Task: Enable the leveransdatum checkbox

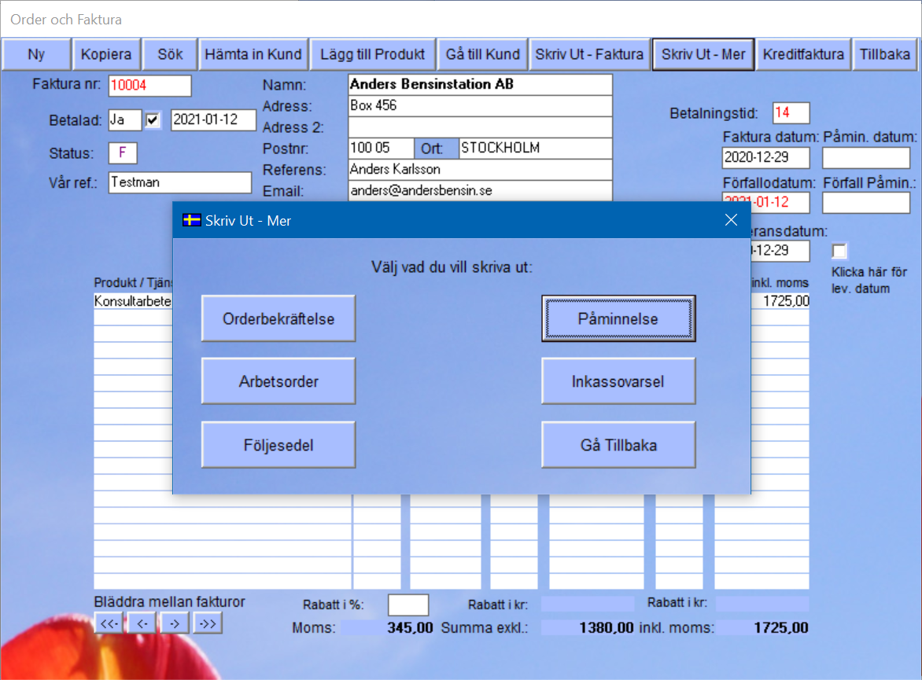Action: (839, 252)
